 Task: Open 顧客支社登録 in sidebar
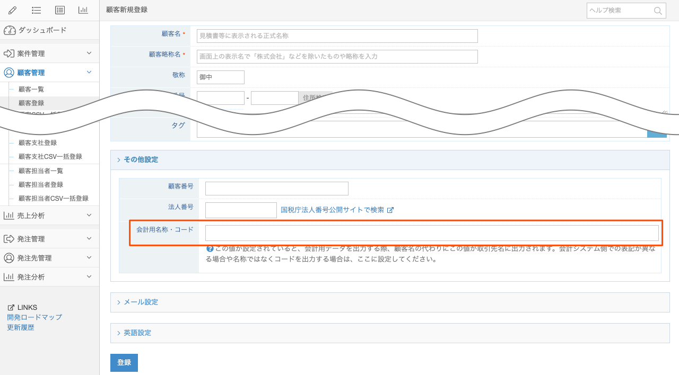pos(38,143)
